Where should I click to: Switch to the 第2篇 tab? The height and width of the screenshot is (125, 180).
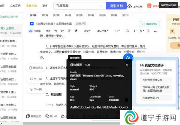click(x=45, y=15)
